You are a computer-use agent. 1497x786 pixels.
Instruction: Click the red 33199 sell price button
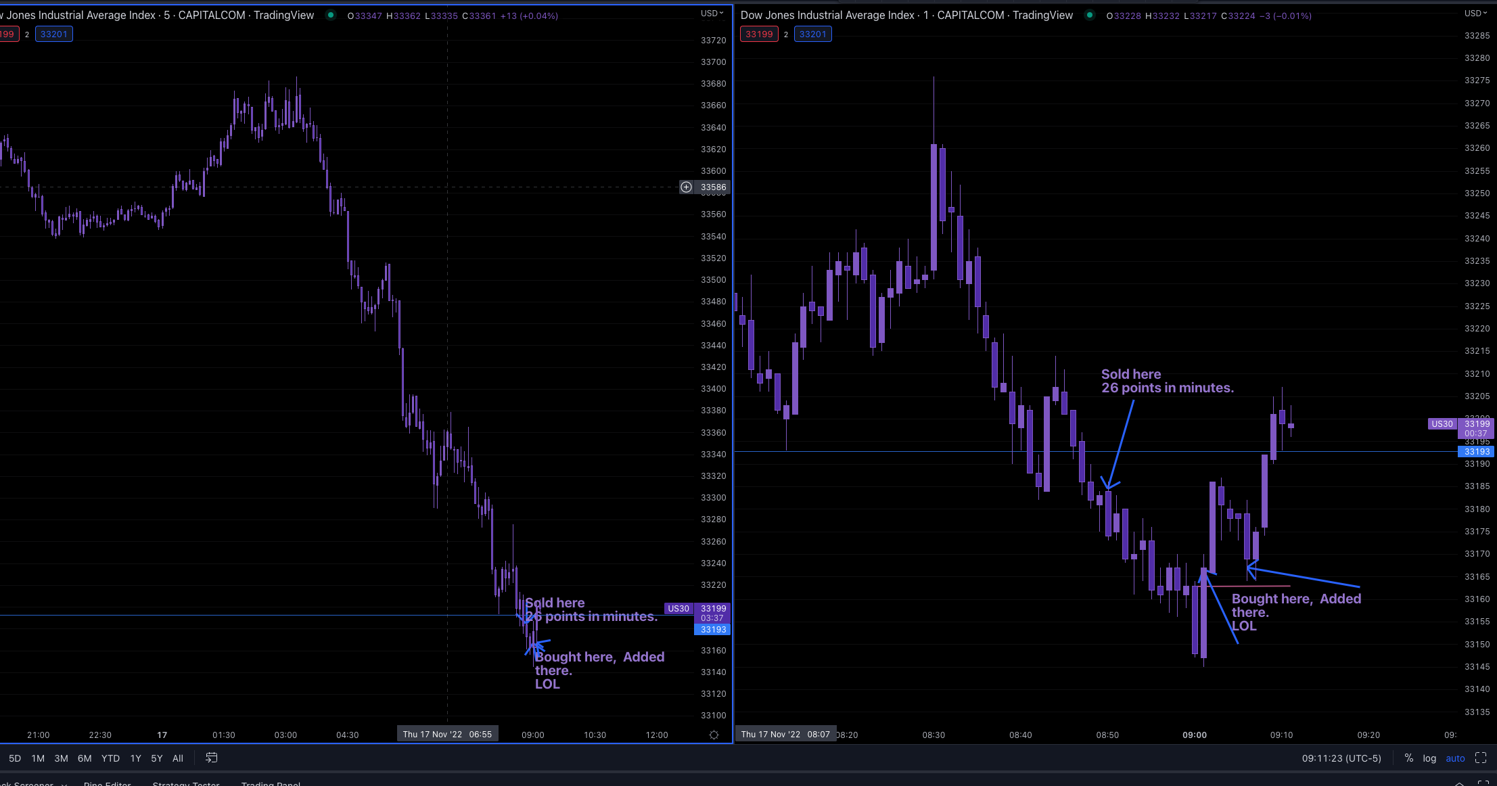[758, 34]
